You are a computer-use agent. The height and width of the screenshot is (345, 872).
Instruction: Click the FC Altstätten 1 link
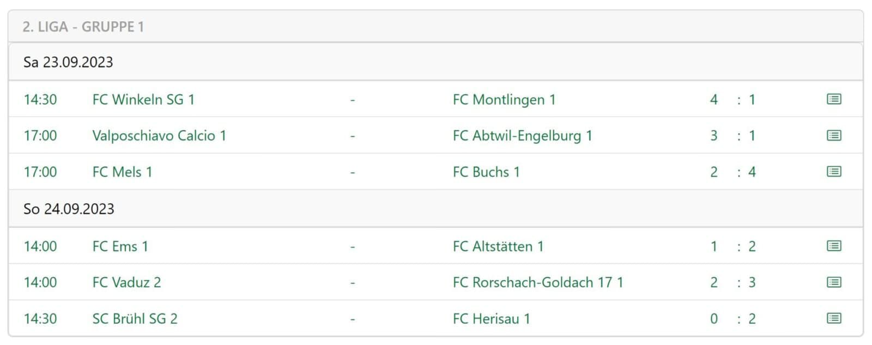(498, 246)
